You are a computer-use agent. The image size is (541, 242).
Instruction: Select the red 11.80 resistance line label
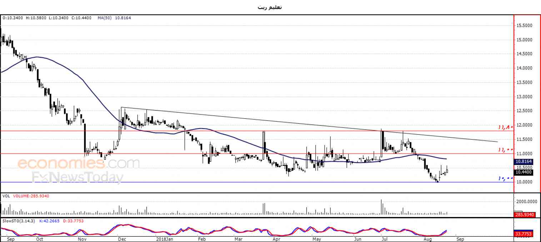[x=506, y=127]
